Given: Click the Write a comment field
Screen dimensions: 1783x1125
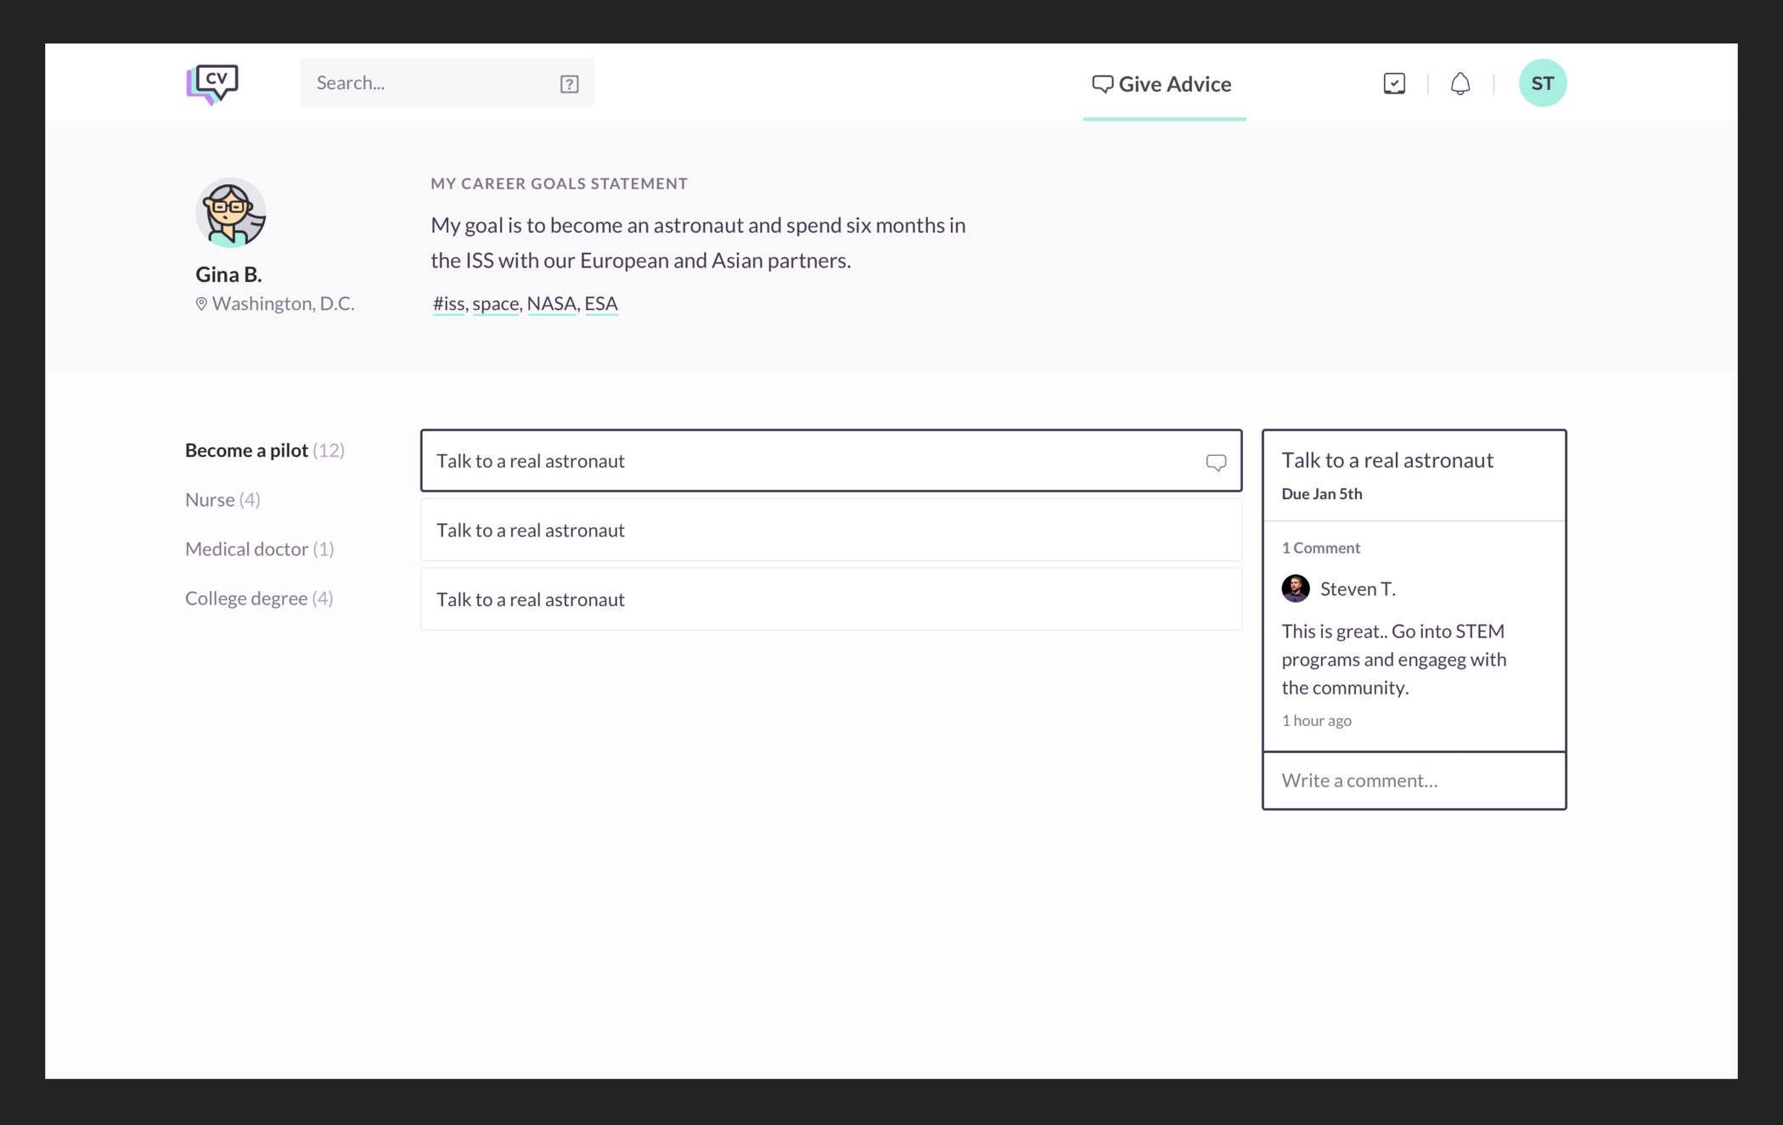Looking at the screenshot, I should (x=1413, y=780).
